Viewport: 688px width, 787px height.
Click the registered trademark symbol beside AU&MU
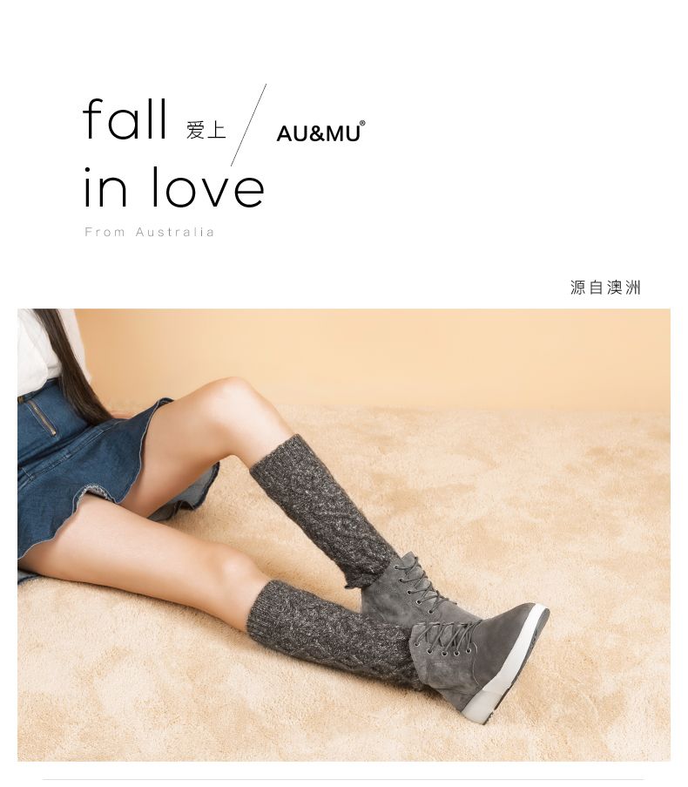[x=362, y=124]
